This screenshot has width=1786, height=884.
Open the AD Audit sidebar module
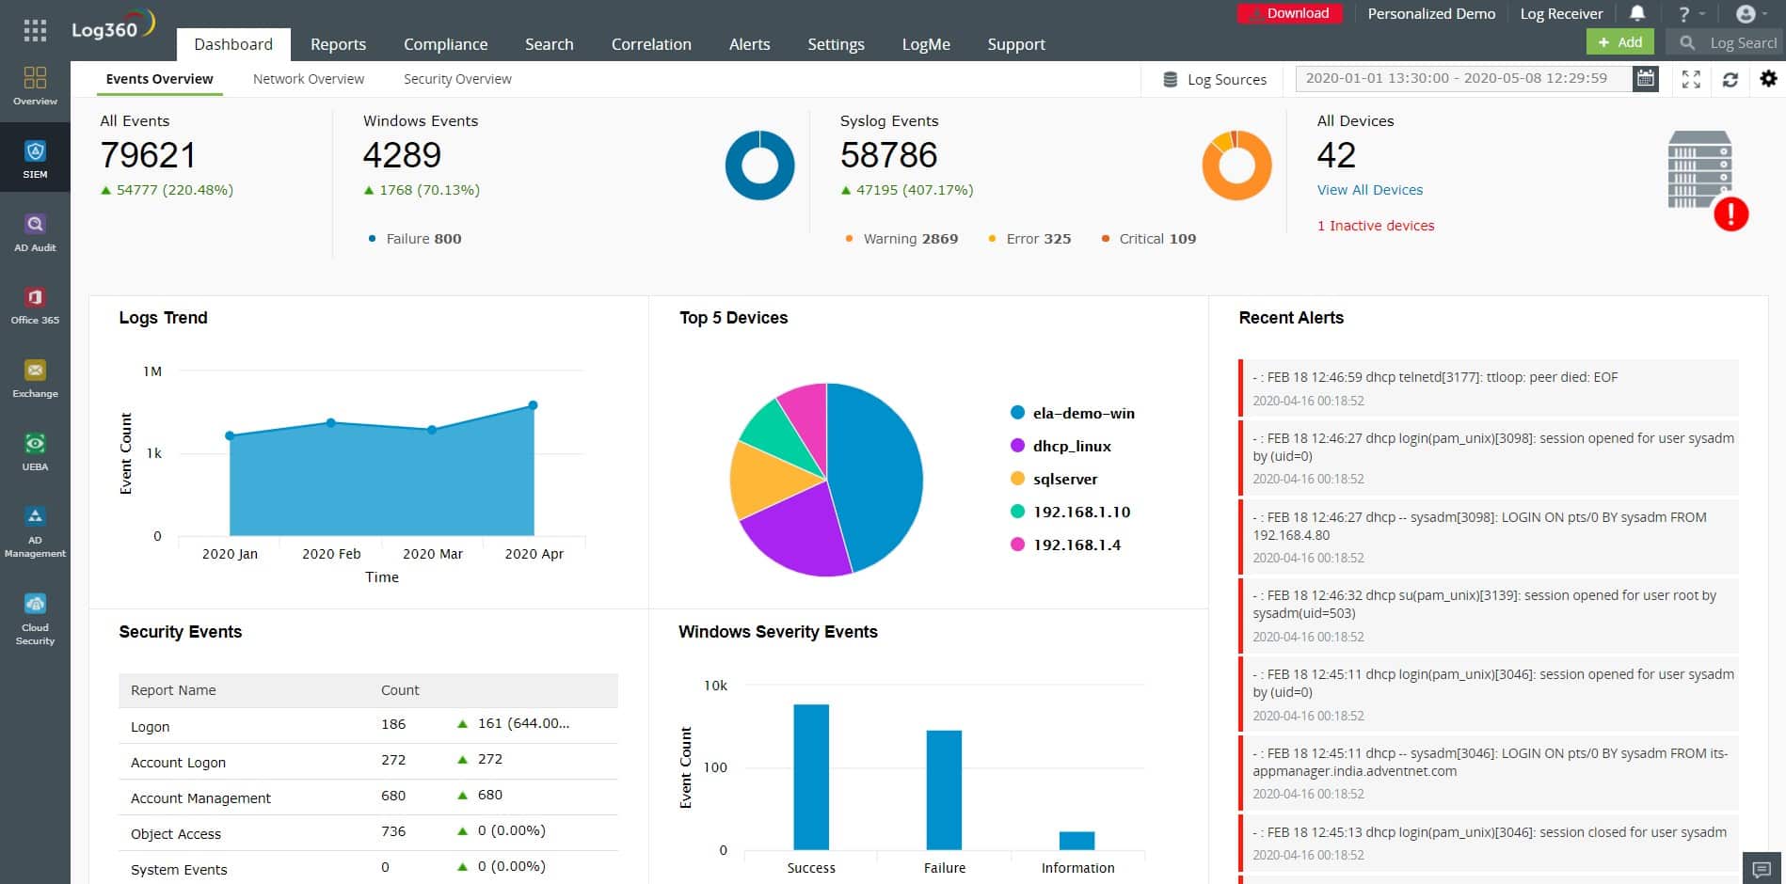click(x=35, y=231)
